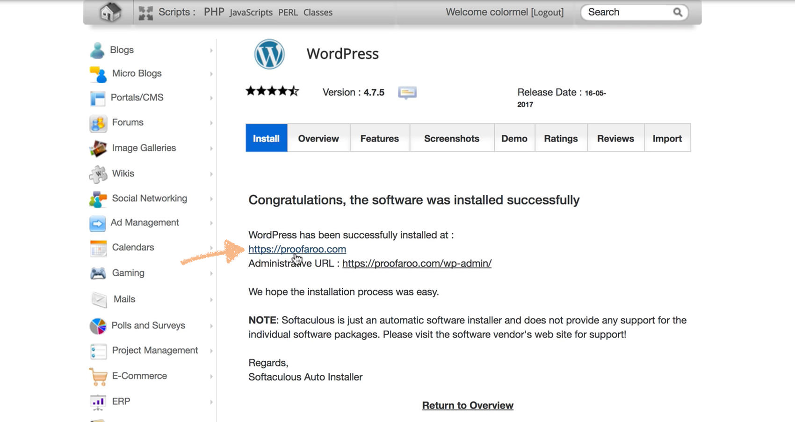Open the wp-admin administrative URL
Viewport: 795px width, 422px height.
[417, 263]
